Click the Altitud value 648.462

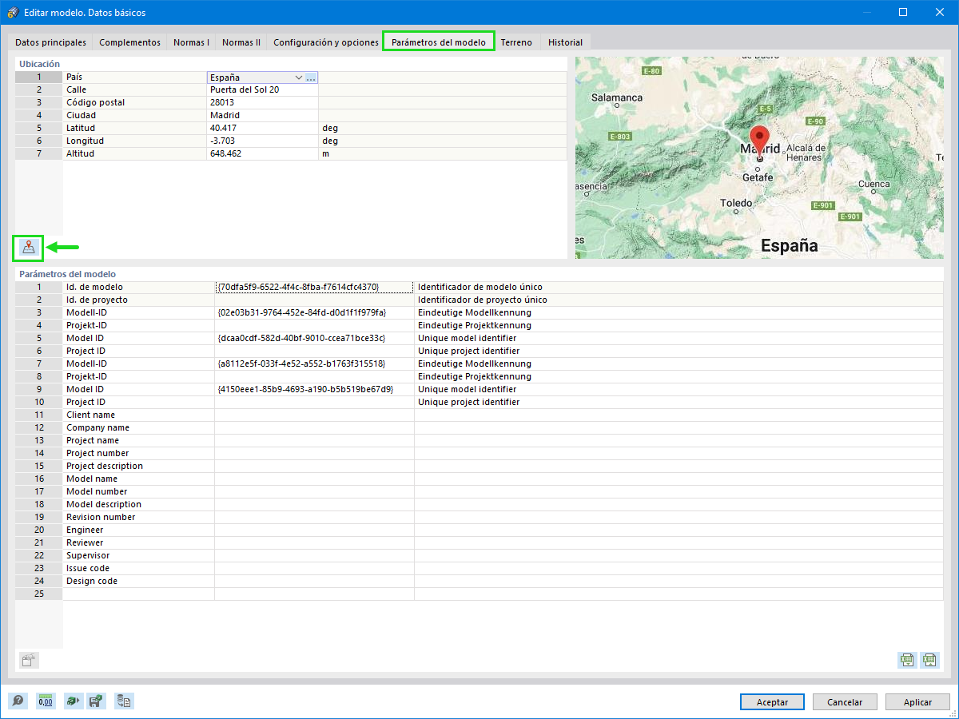[262, 153]
